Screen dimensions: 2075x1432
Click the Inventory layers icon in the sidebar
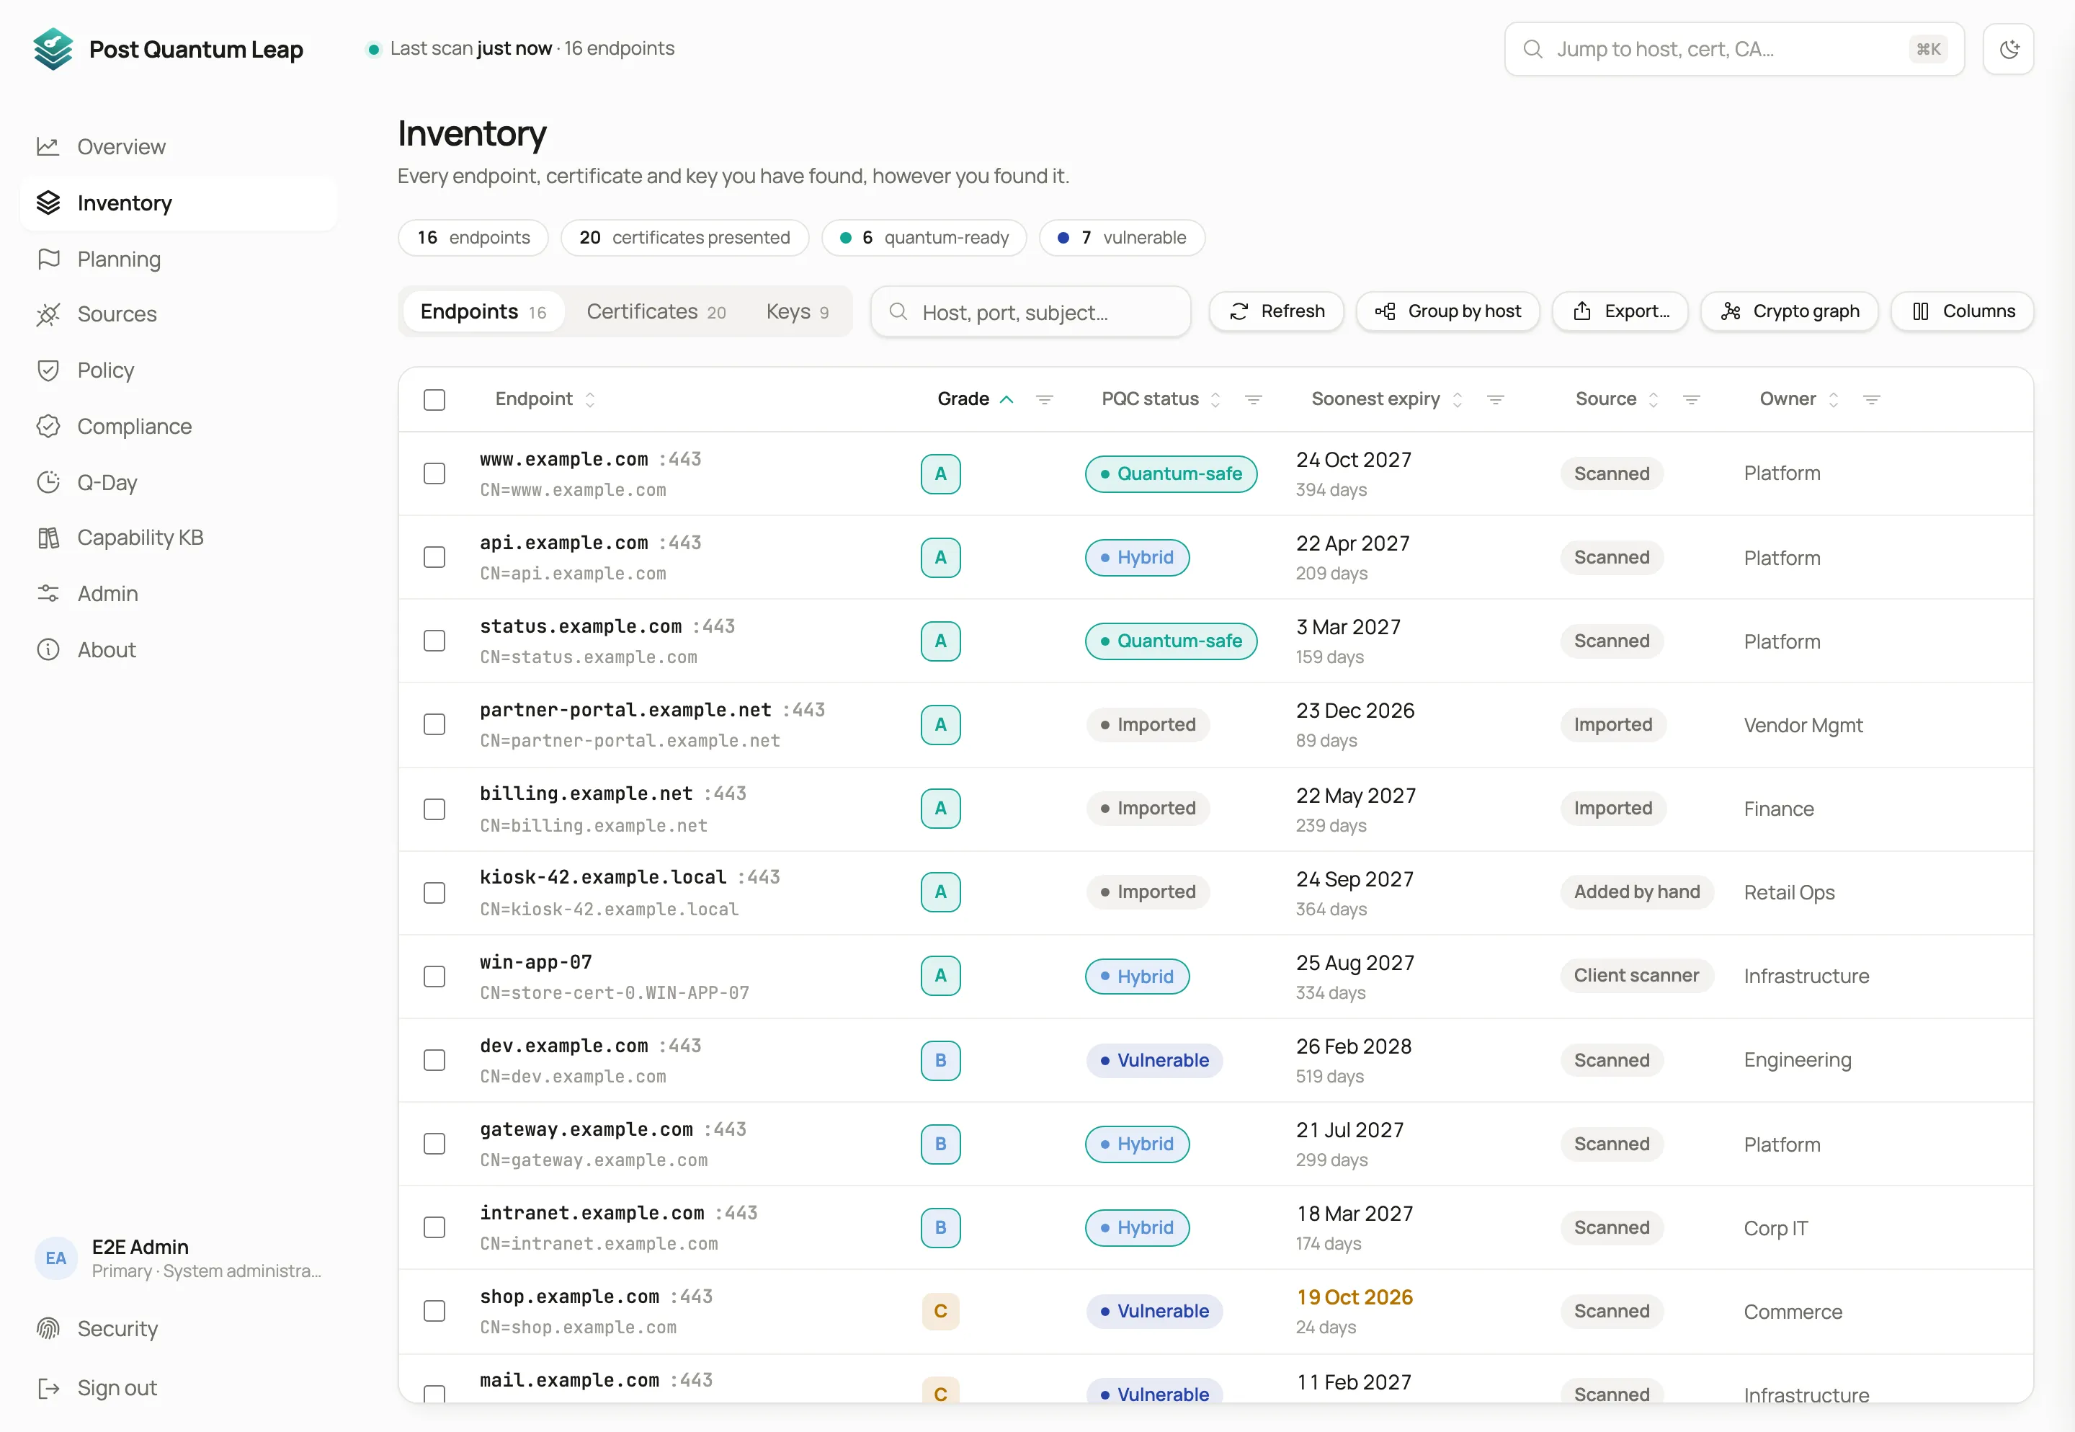[x=48, y=203]
